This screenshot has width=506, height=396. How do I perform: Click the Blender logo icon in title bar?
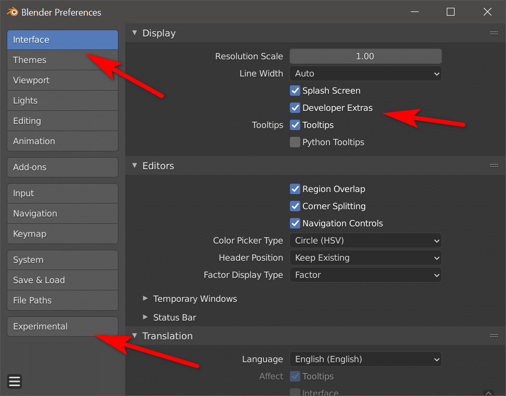pos(12,12)
